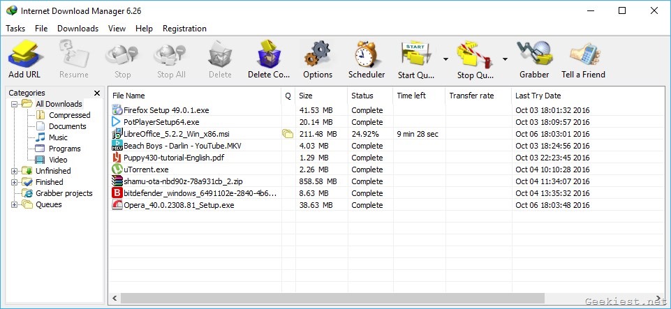Open the Start Queue dropdown arrow
The height and width of the screenshot is (309, 671).
(445, 59)
